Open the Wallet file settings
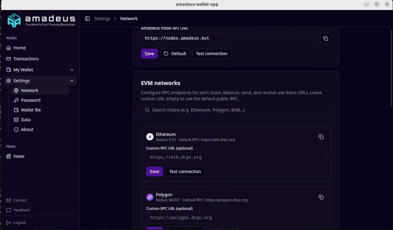This screenshot has width=393, height=230. tap(40, 110)
